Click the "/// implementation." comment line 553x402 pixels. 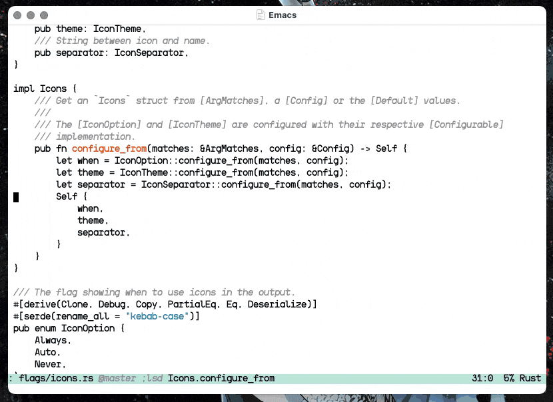[x=85, y=136]
